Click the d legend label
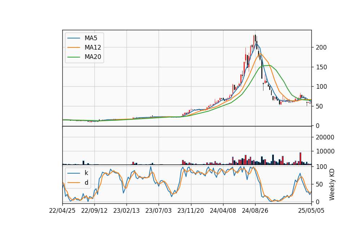 (86, 183)
